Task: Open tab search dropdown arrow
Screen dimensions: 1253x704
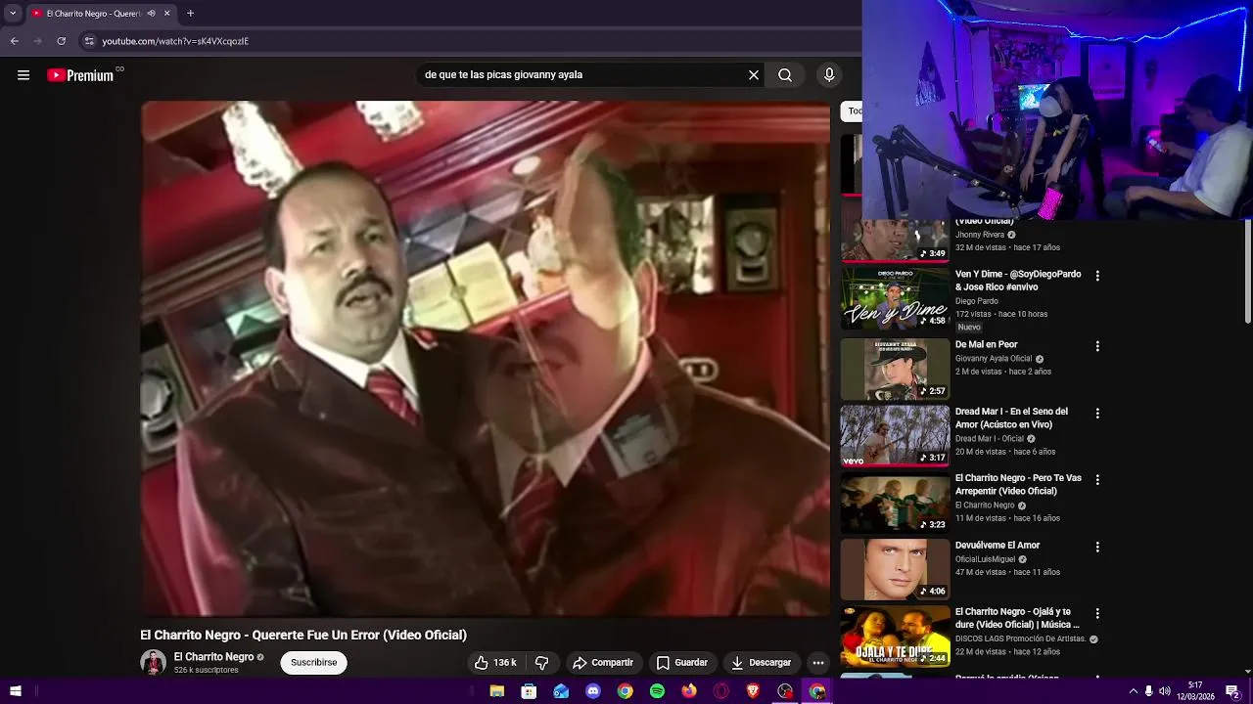Action: click(x=13, y=14)
